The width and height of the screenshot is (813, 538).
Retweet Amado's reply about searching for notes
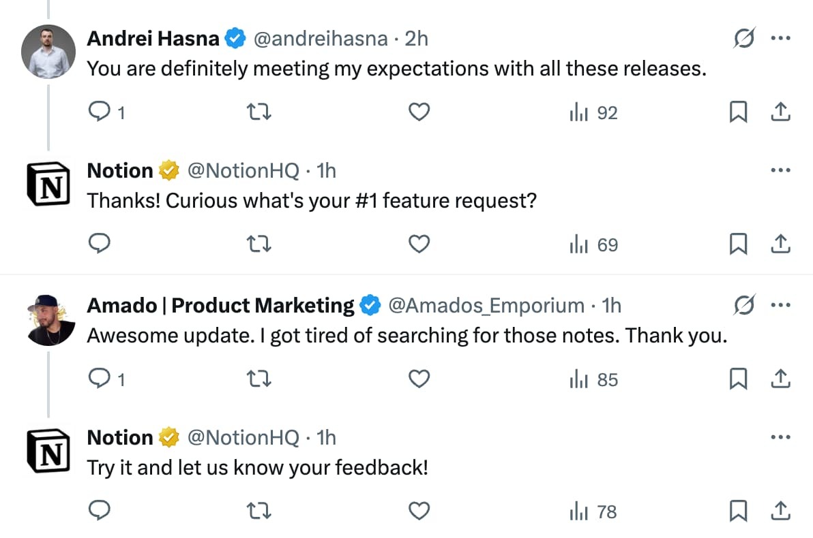click(x=259, y=379)
